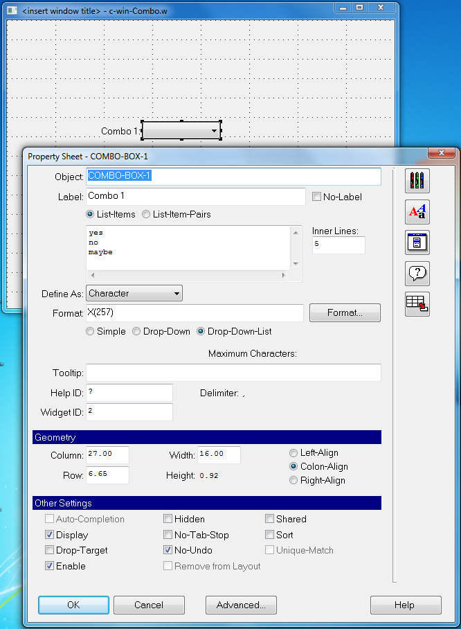
Task: Click the Format... button
Action: click(345, 313)
